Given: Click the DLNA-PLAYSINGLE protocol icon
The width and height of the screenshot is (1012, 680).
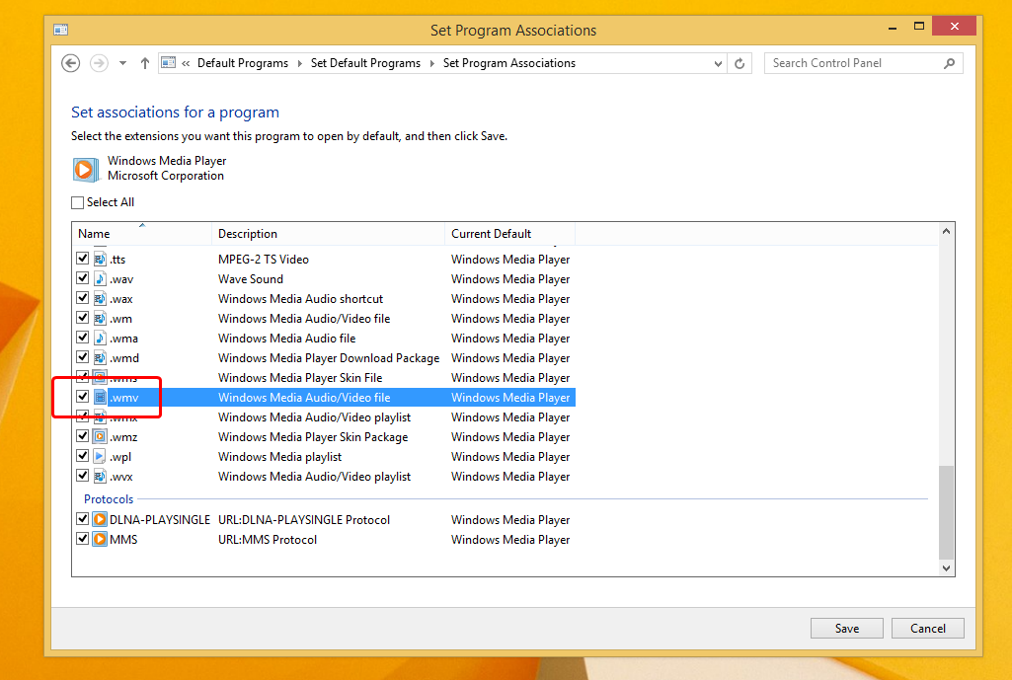Looking at the screenshot, I should pos(100,519).
